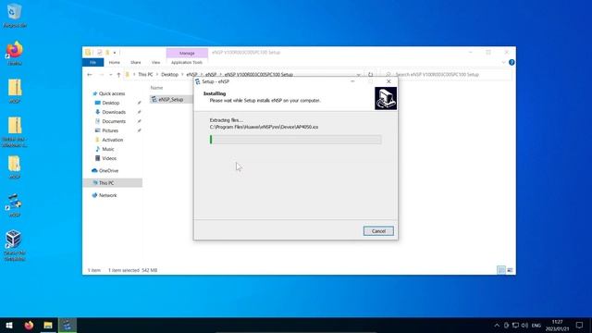
Task: Select the eNSP_Setup file
Action: [170, 99]
